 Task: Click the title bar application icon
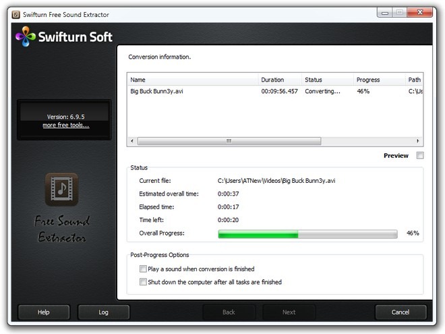tap(16, 14)
